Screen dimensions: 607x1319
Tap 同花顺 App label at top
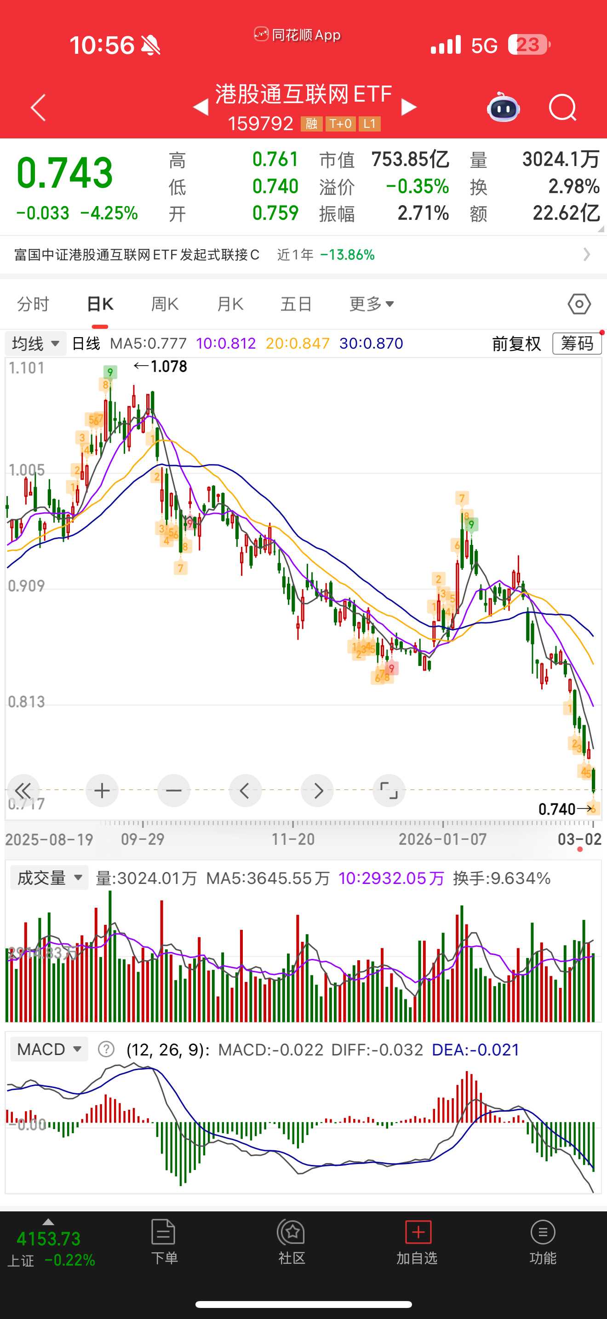(298, 35)
